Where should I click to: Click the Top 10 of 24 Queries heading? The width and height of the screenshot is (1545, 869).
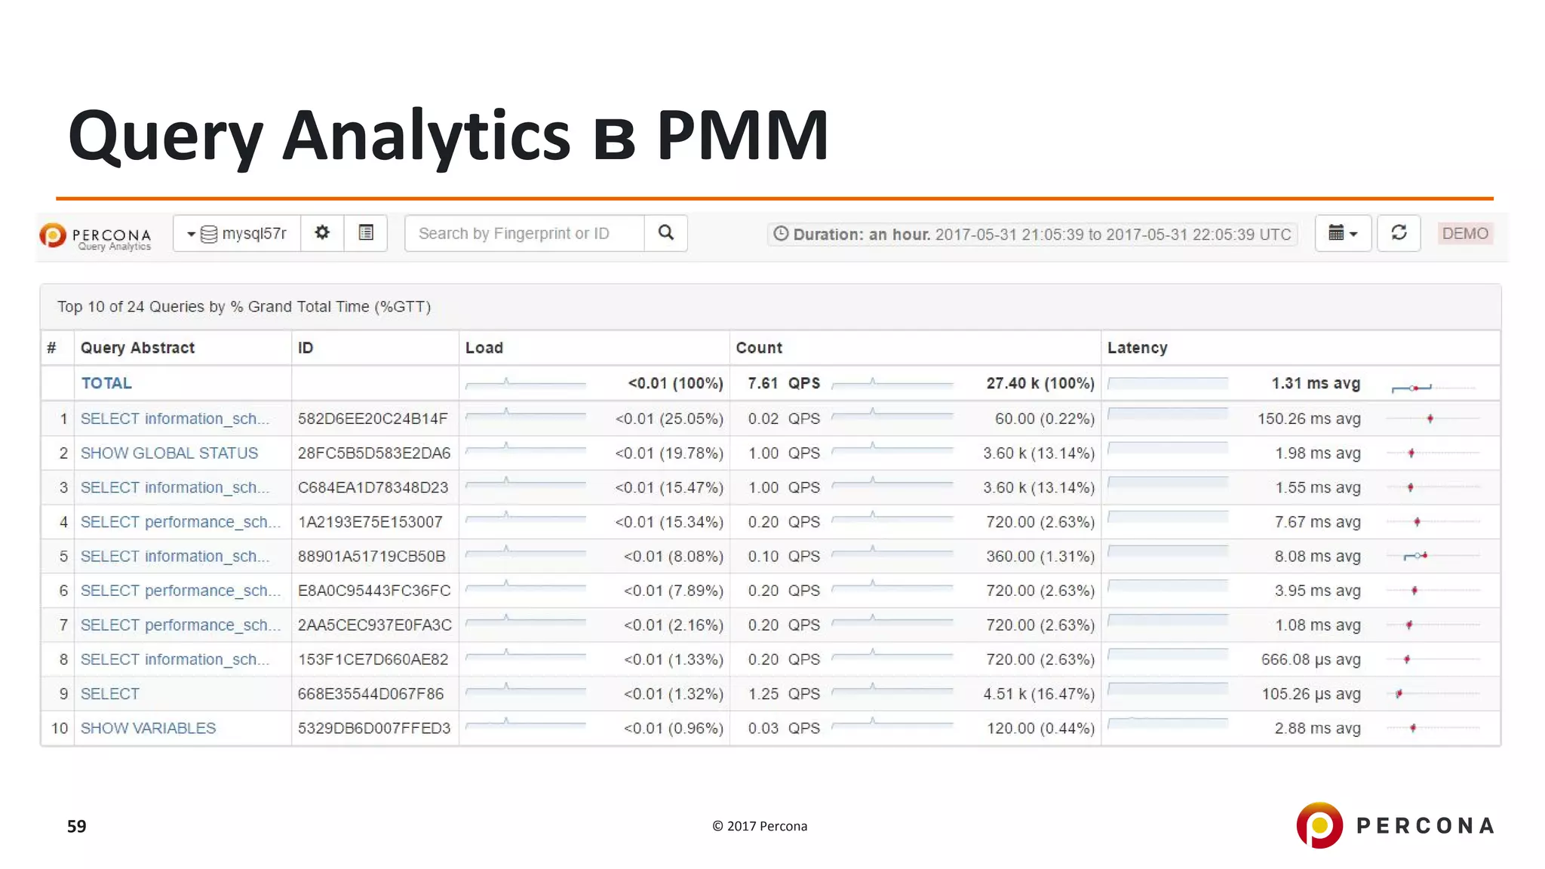click(244, 307)
